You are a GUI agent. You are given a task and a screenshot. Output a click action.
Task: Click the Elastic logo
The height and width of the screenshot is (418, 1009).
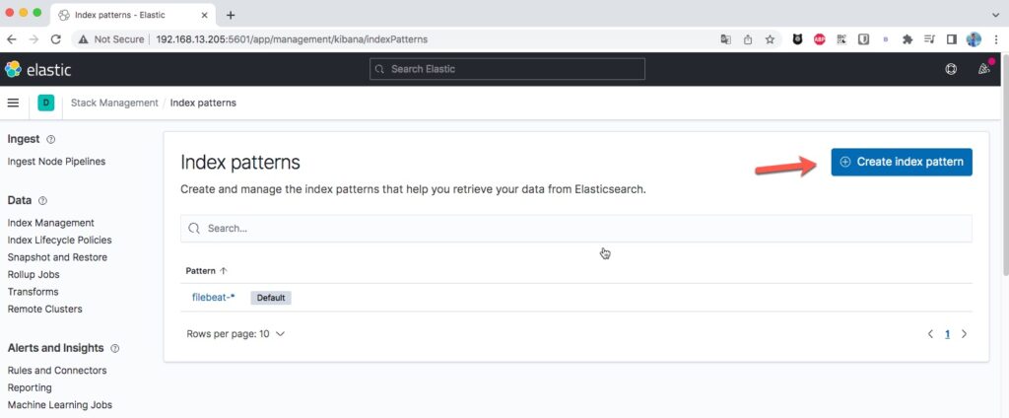click(38, 70)
